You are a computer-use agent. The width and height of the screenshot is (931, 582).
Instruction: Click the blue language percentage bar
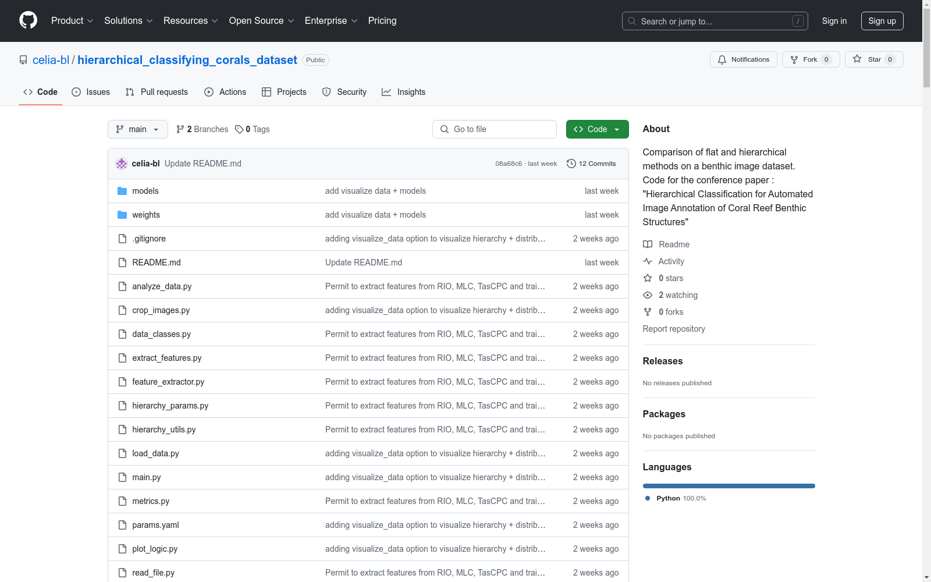point(729,486)
